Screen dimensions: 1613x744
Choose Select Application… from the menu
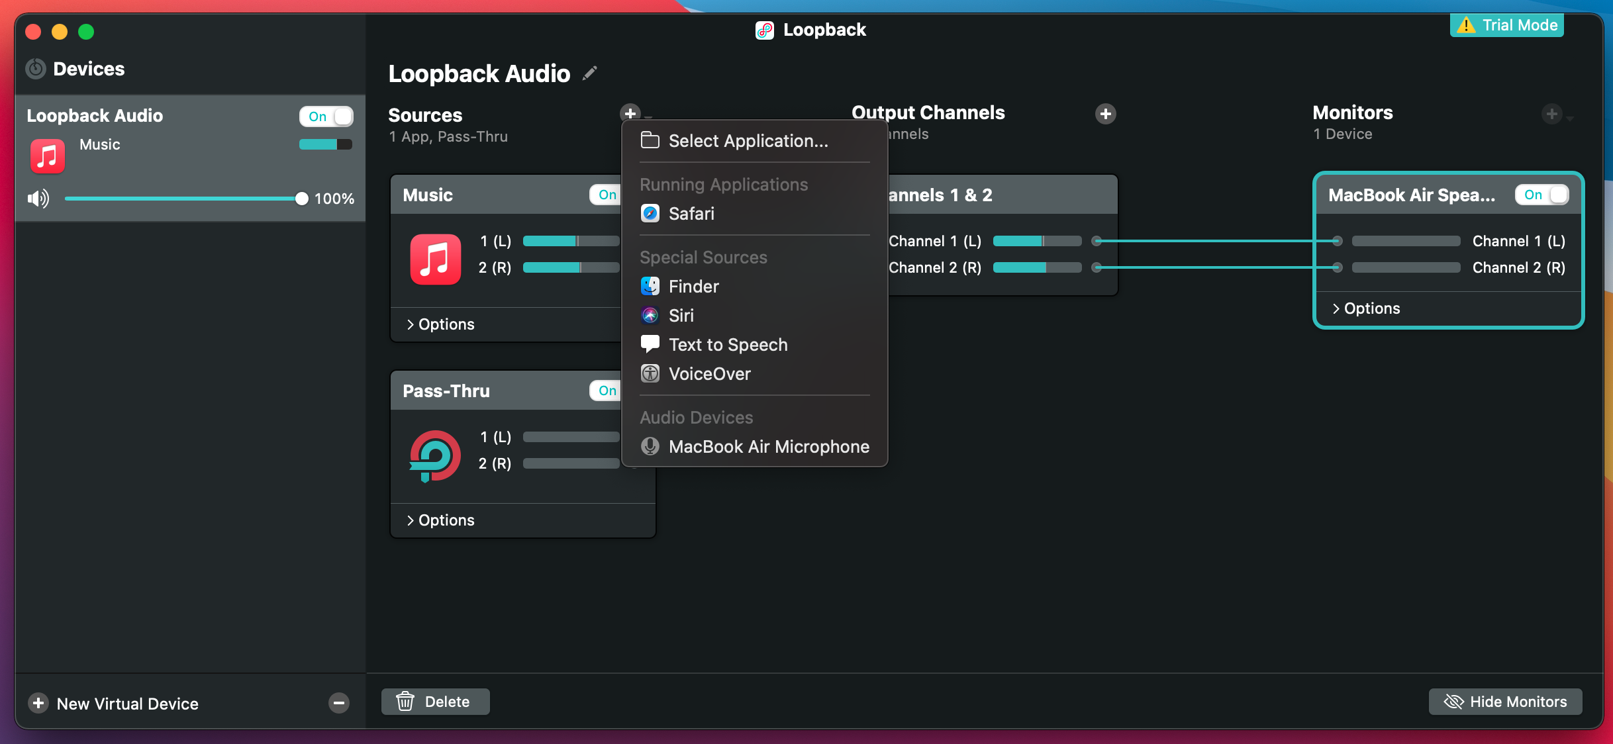pyautogui.click(x=755, y=140)
